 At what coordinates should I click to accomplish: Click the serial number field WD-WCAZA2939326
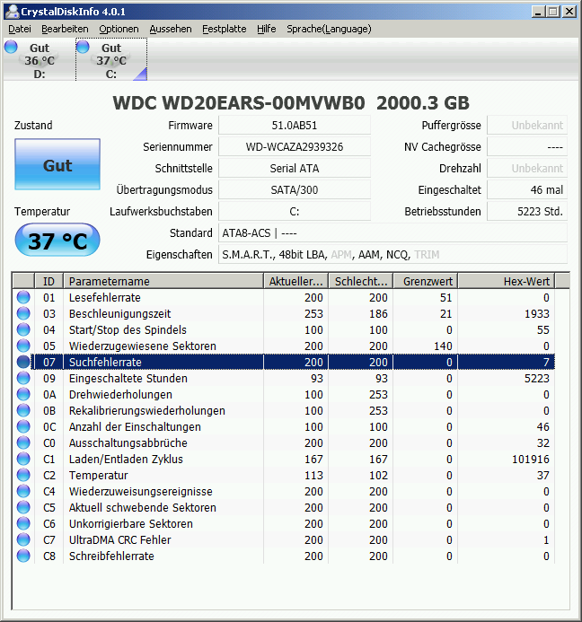[295, 147]
